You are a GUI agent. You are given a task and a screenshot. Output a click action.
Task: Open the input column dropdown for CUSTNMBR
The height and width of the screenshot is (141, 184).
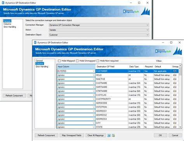click(94, 71)
